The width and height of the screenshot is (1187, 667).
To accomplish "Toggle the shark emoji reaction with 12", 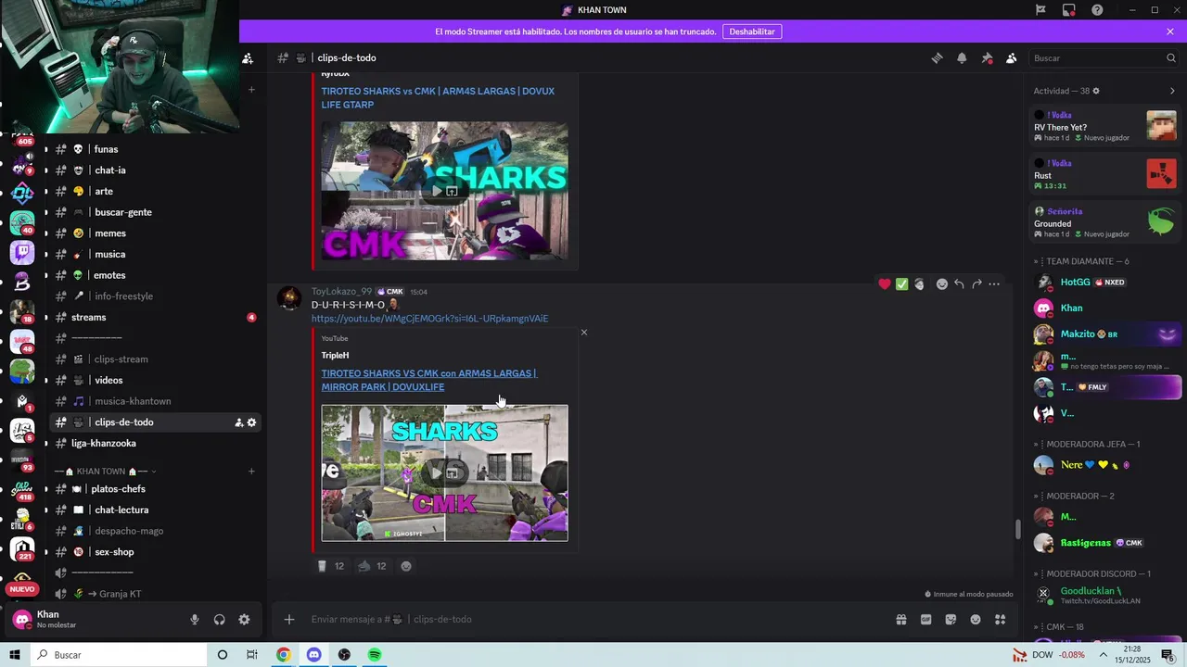I will pyautogui.click(x=372, y=566).
